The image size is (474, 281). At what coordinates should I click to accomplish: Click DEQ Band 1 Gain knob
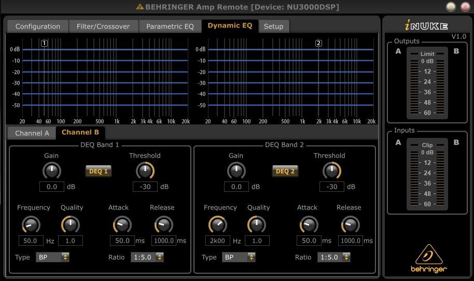[x=52, y=171]
